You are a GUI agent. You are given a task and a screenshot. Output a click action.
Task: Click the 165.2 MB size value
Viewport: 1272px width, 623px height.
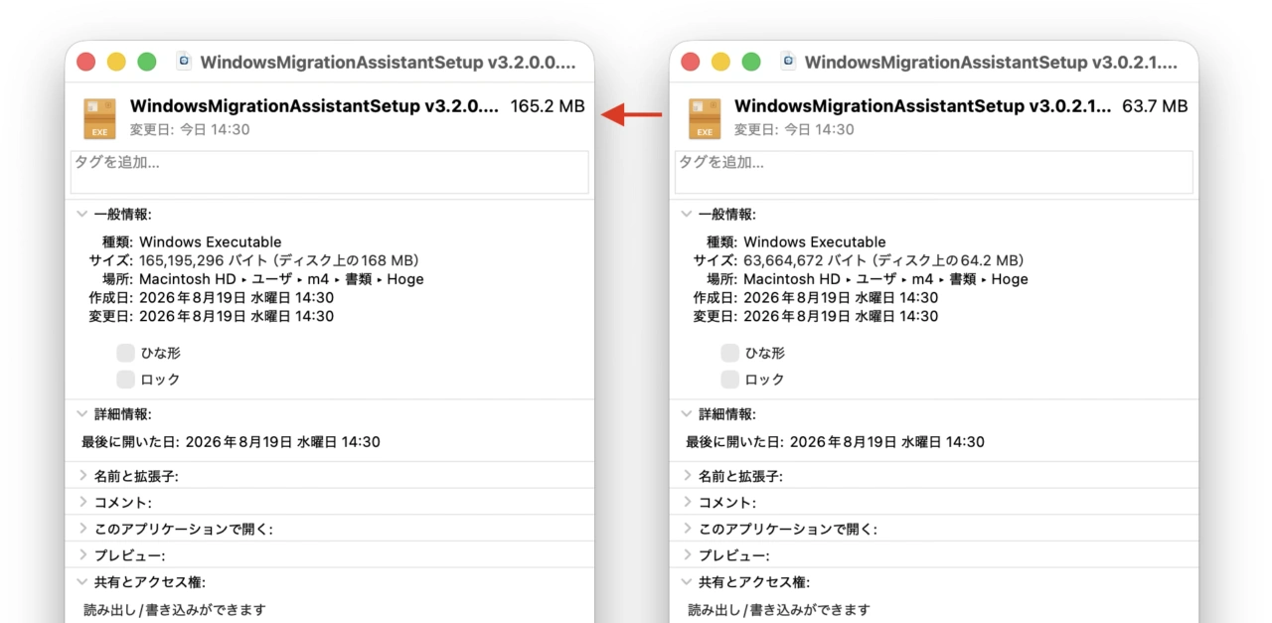point(548,106)
